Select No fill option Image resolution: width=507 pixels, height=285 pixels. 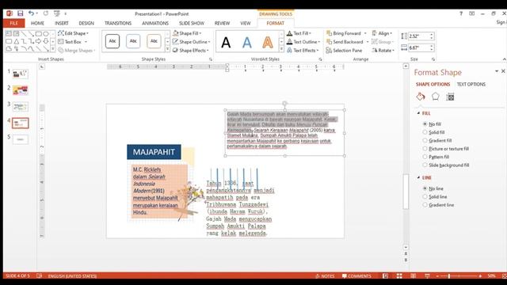(x=432, y=124)
